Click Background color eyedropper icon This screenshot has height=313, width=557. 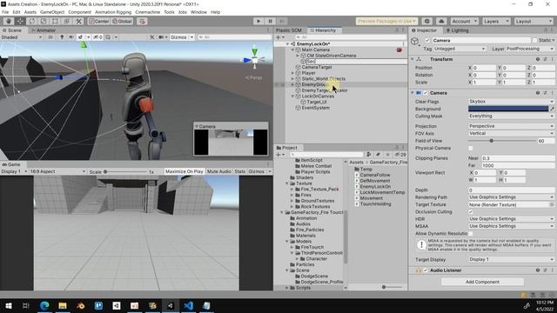pos(552,109)
